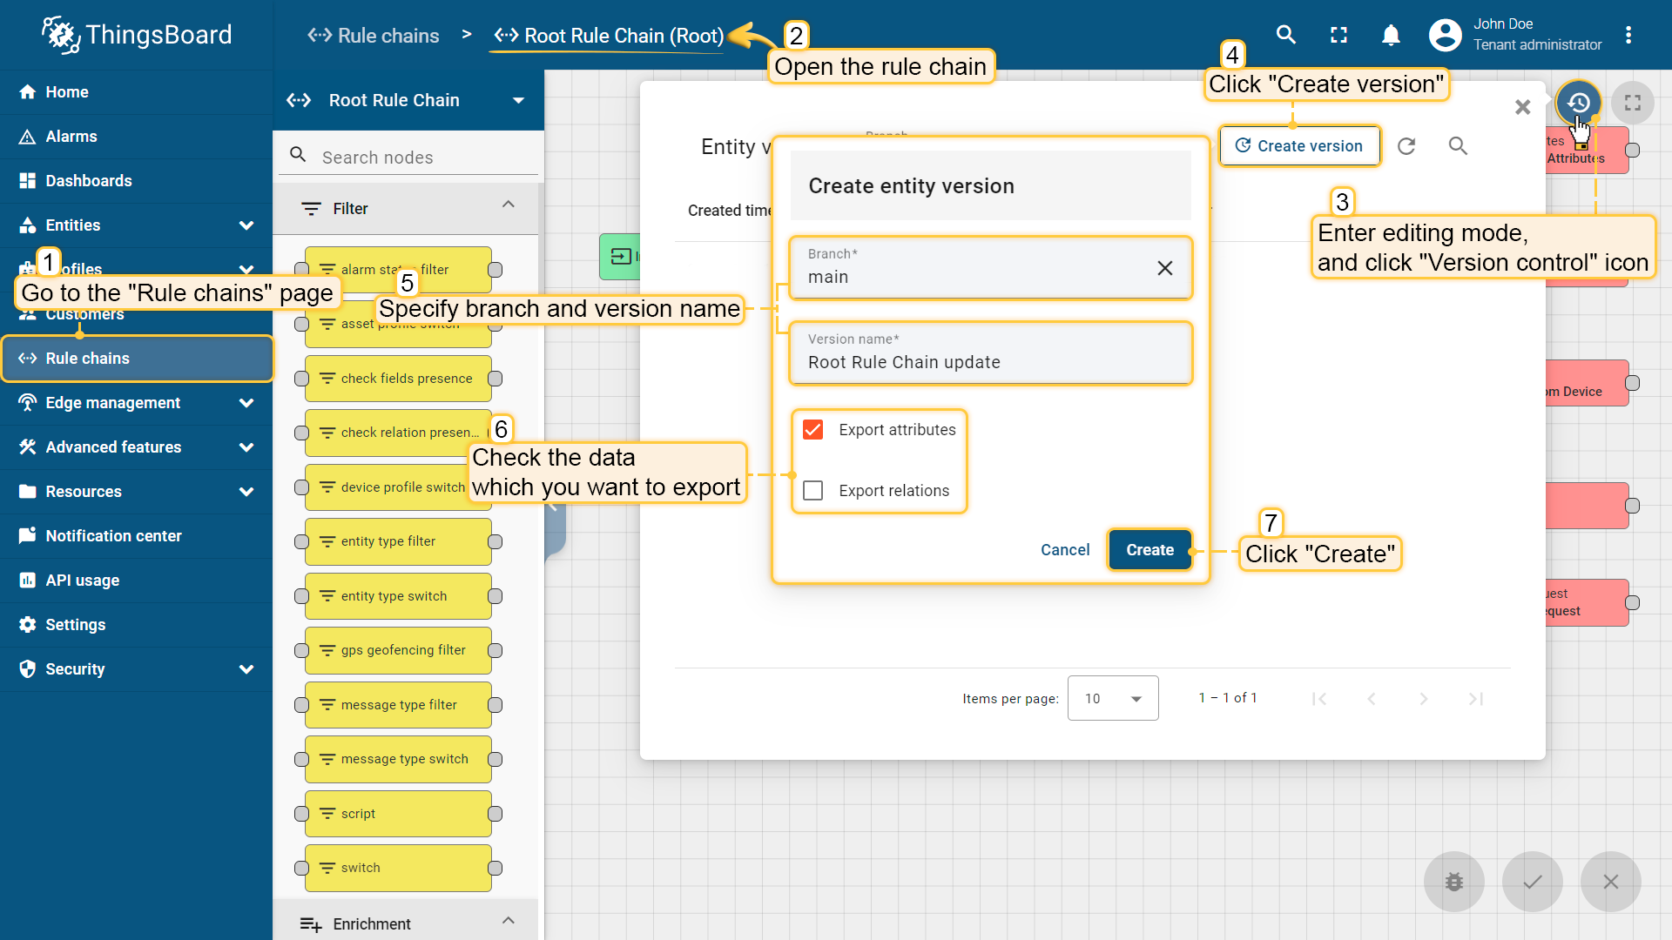Enable Export relations checkbox
The height and width of the screenshot is (940, 1672).
(812, 491)
